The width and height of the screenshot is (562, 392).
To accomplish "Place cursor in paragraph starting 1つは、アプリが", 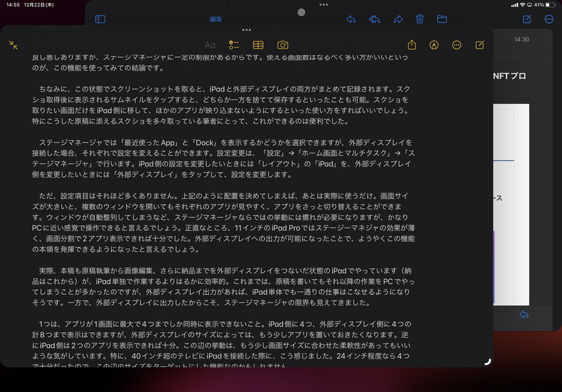I will [221, 345].
